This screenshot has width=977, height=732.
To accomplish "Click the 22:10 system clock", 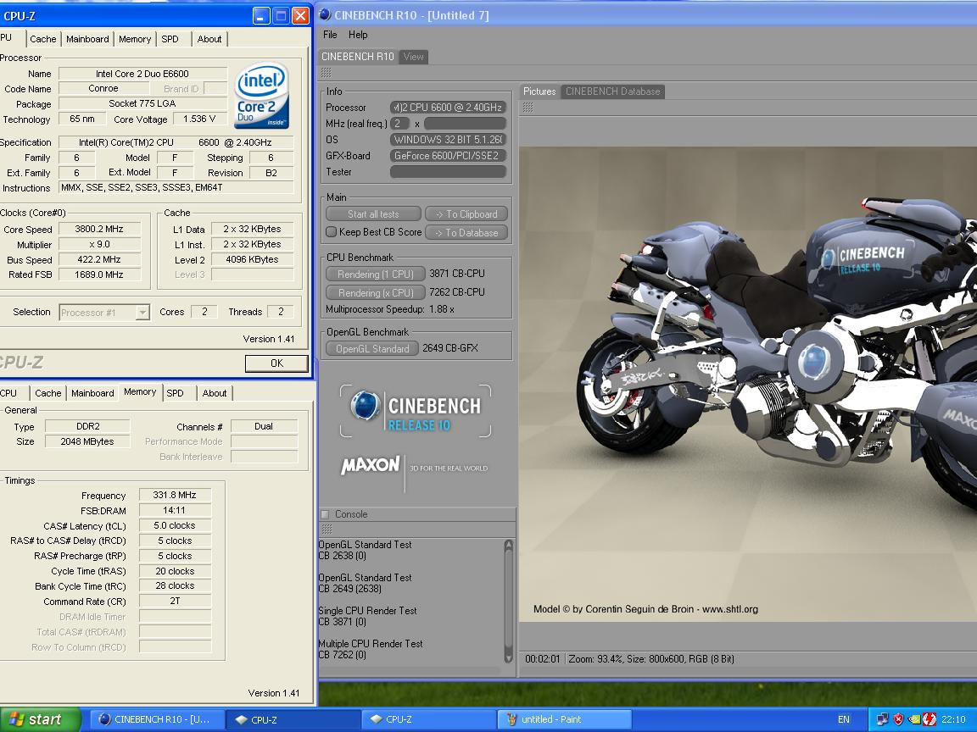I will tap(953, 719).
